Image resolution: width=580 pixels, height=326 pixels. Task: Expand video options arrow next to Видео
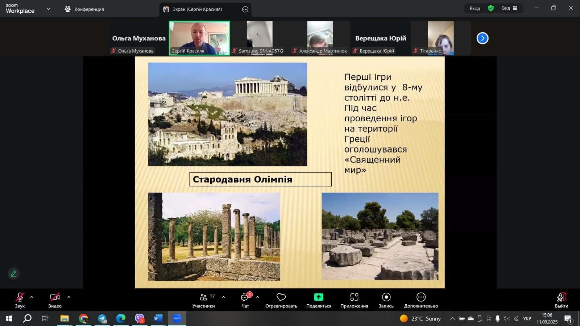pos(69,297)
